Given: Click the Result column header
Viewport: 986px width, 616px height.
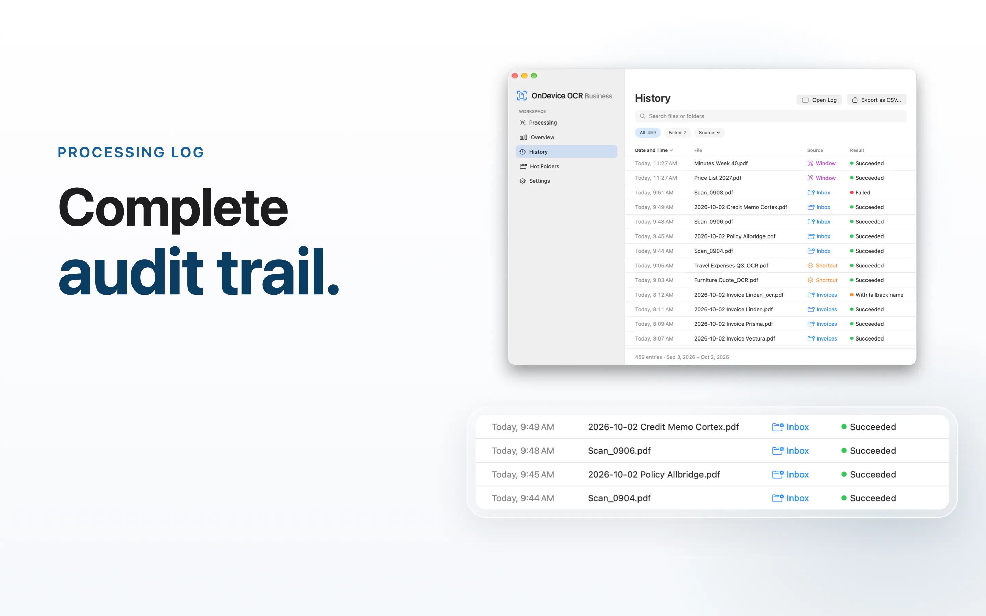Looking at the screenshot, I should 857,150.
